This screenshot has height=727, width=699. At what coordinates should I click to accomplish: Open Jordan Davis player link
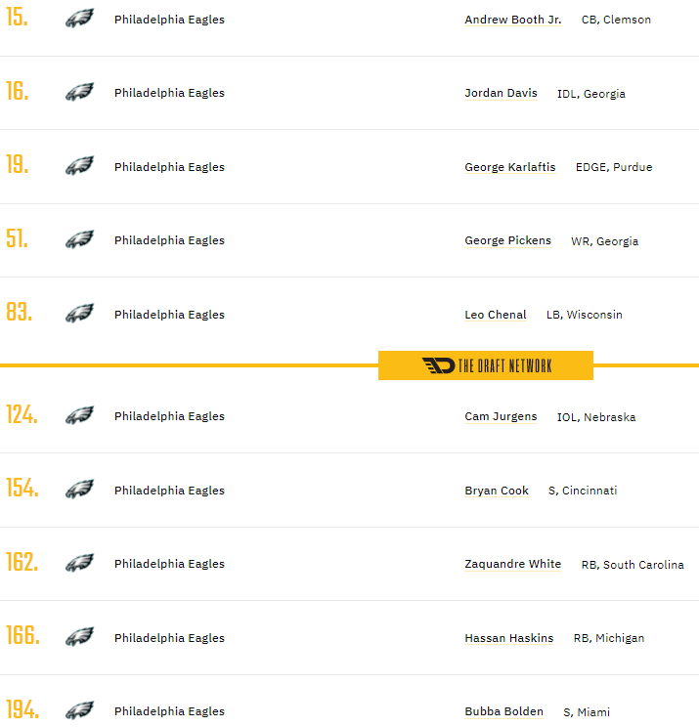(x=501, y=94)
